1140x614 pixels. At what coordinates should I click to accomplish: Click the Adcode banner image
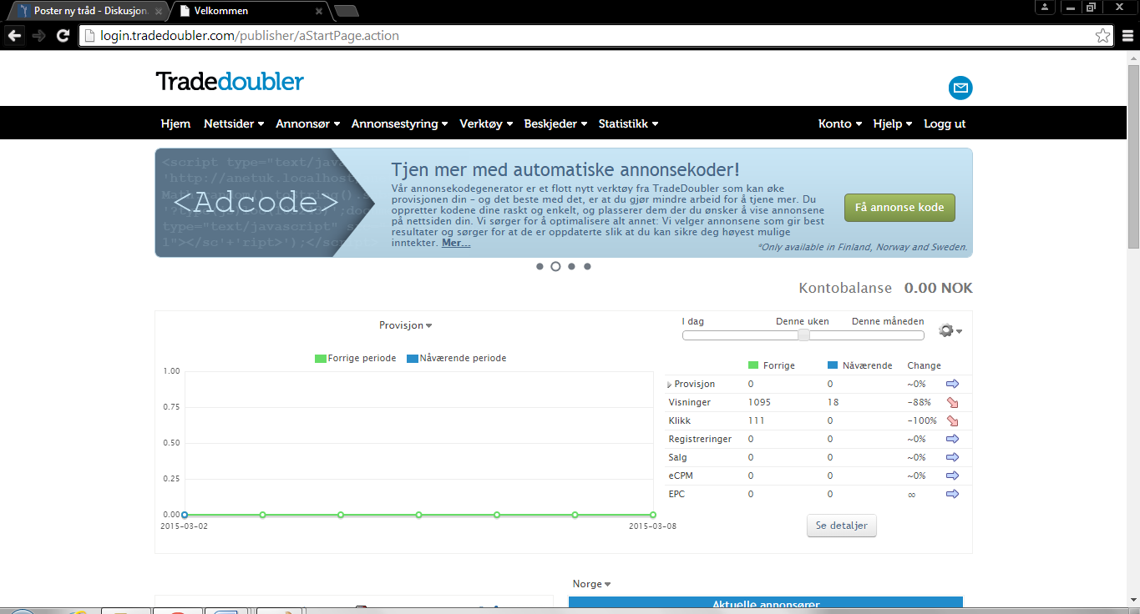point(264,203)
